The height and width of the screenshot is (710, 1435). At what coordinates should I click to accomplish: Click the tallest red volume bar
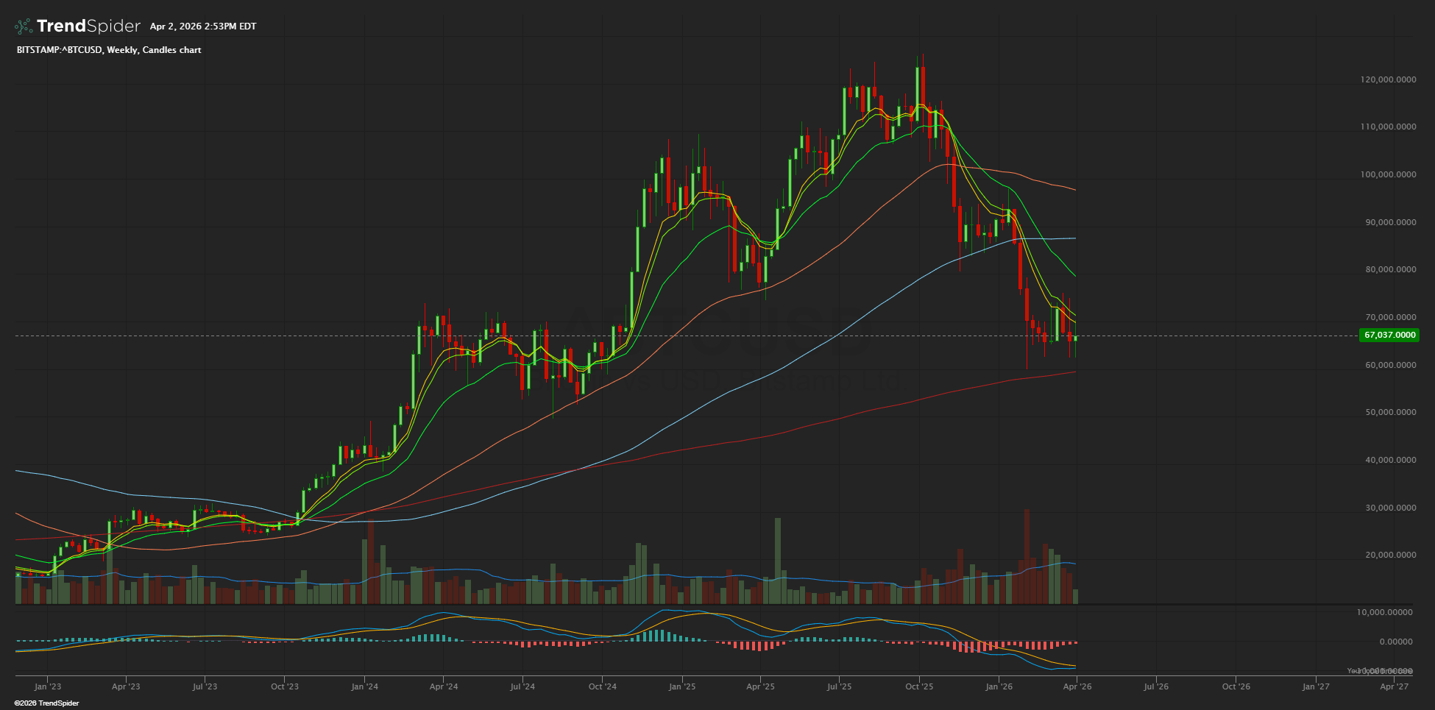[x=1027, y=556]
